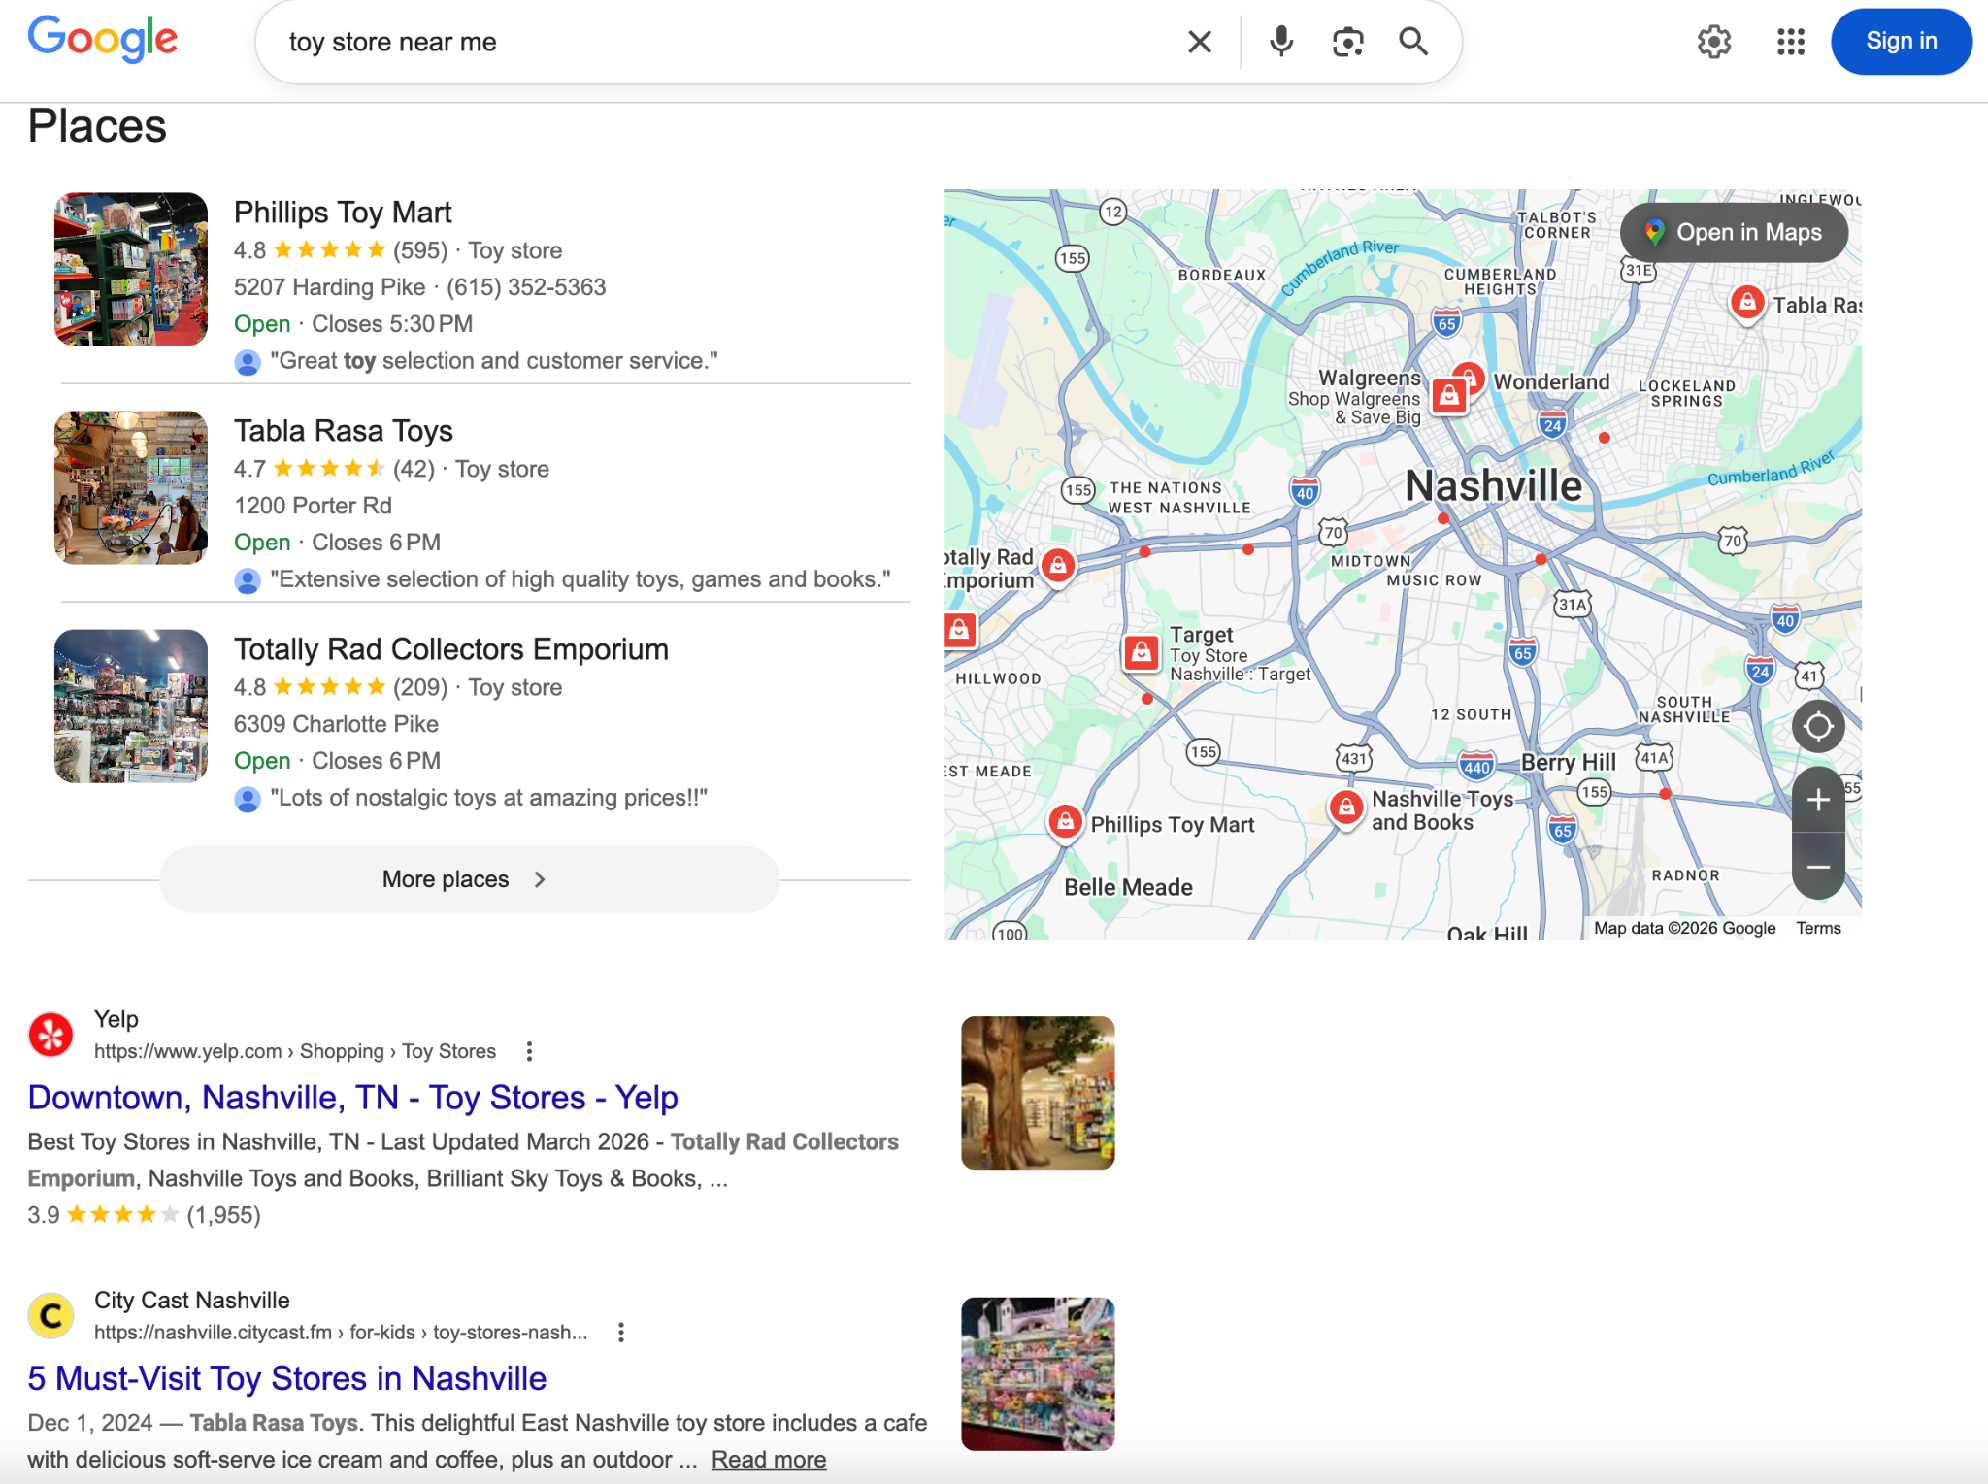Click the Yelp logo icon

coord(51,1033)
